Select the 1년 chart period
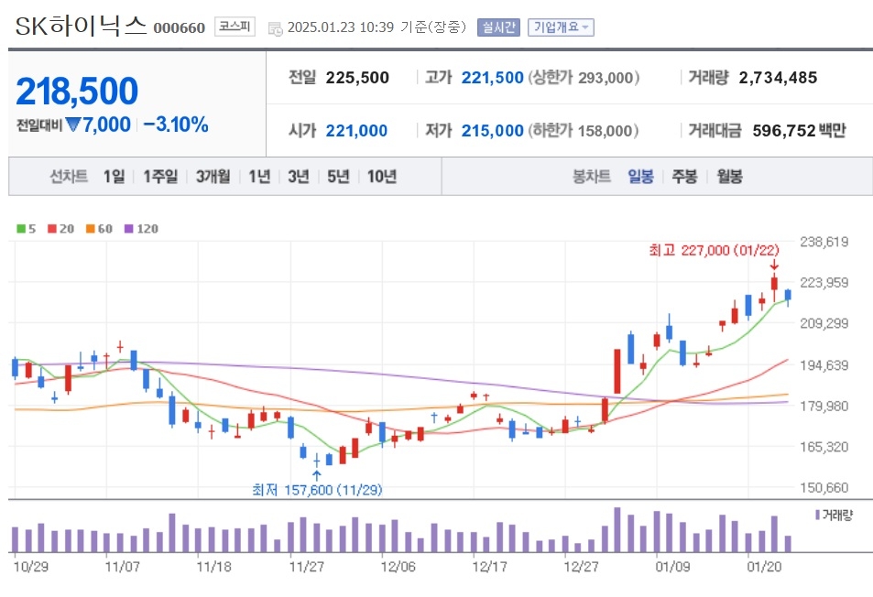The image size is (873, 597). pos(259,177)
